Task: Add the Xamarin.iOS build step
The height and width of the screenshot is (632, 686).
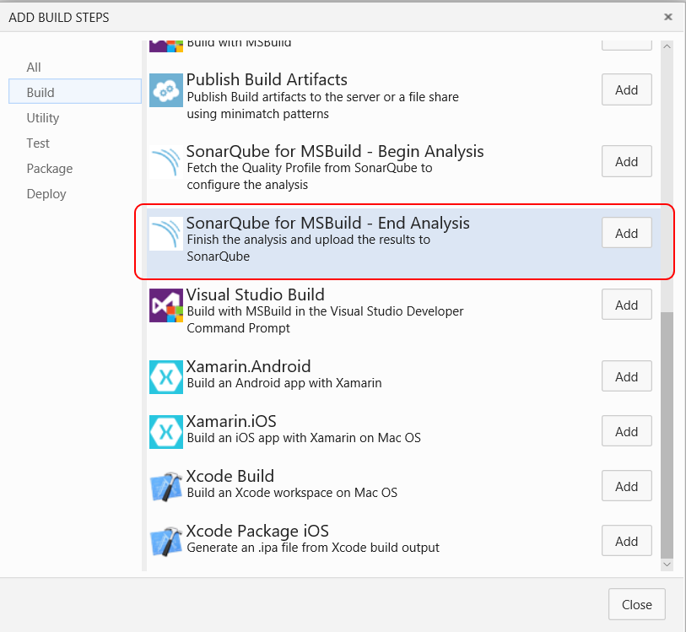Action: pyautogui.click(x=626, y=431)
